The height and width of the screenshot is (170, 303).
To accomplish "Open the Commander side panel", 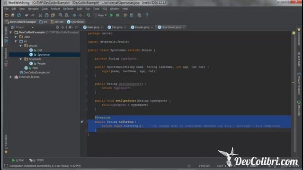I will [x=299, y=37].
